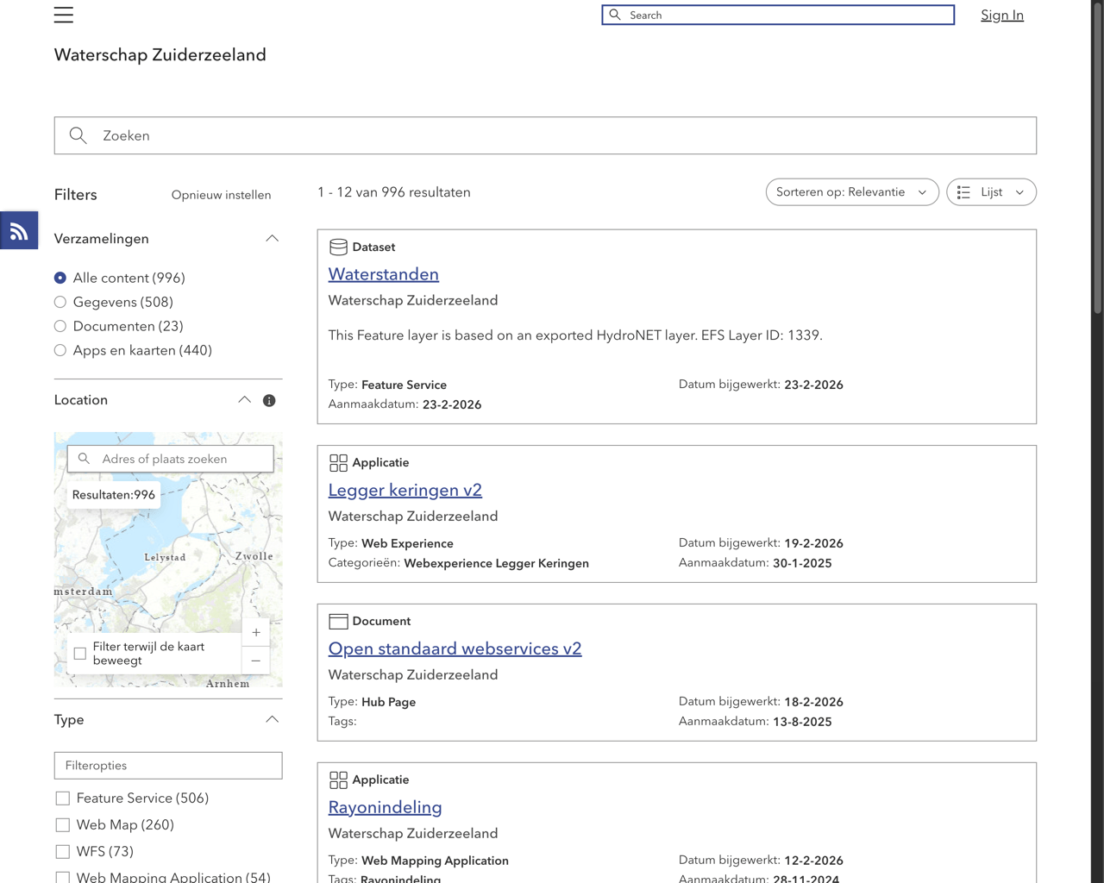Collapse the Verzamelingen filter section

click(272, 239)
